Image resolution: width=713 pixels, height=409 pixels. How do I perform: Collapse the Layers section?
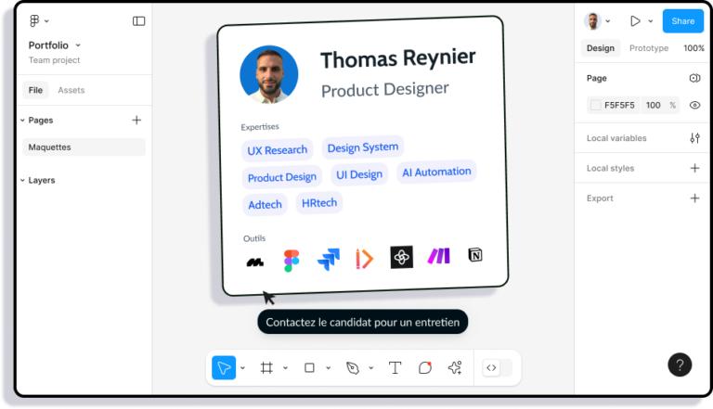point(22,180)
